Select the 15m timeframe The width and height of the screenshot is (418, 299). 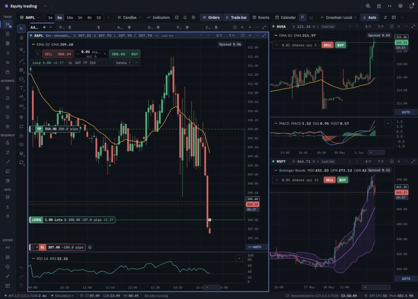70,18
